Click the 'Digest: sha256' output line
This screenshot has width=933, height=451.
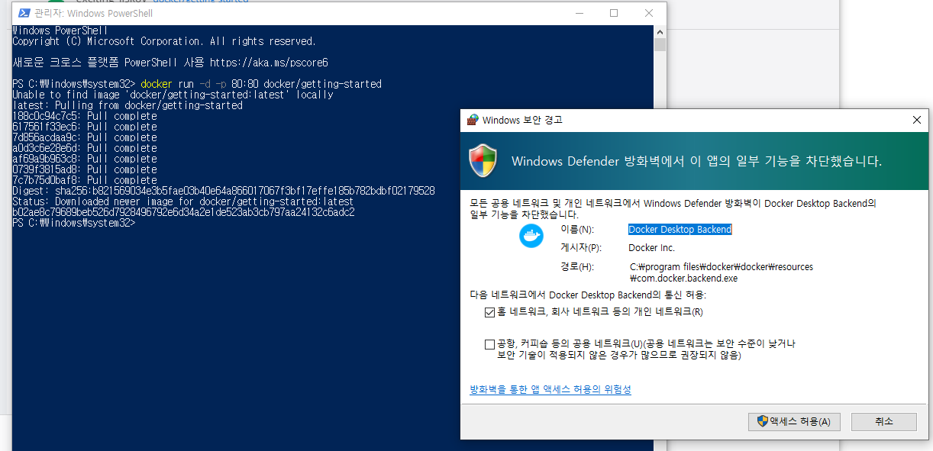point(224,191)
